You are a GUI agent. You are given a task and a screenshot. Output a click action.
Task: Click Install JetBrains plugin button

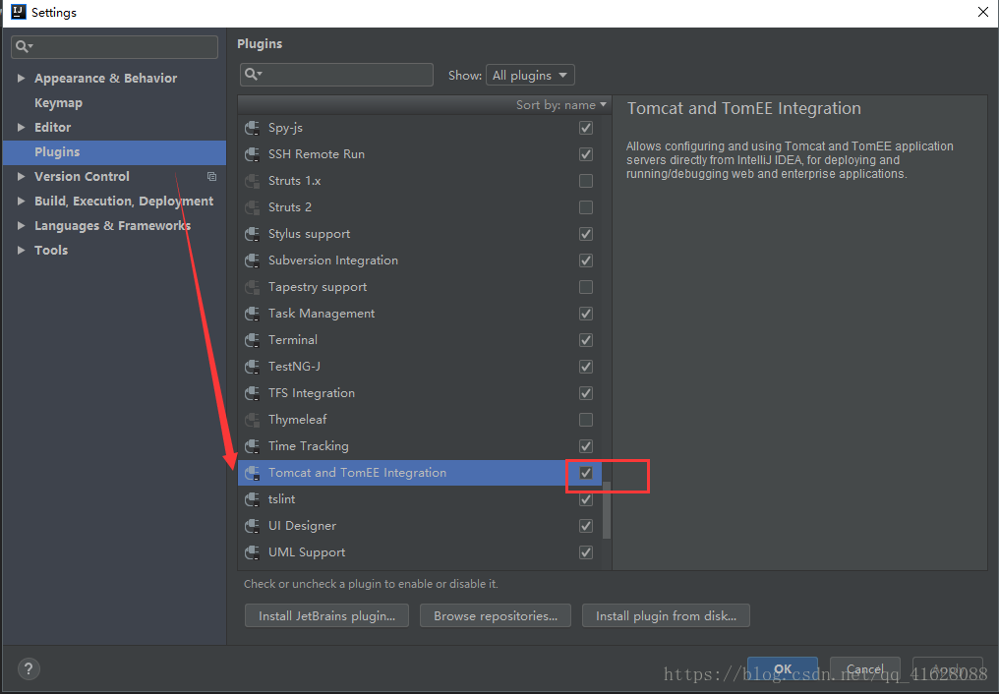point(326,615)
